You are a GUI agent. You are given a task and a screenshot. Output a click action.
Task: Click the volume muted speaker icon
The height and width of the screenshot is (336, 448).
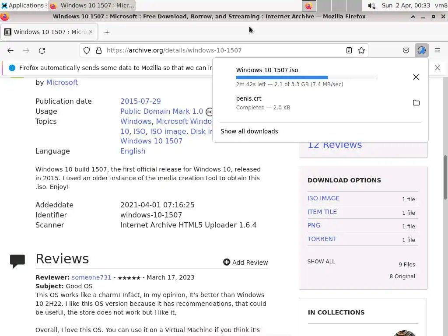coord(371,6)
